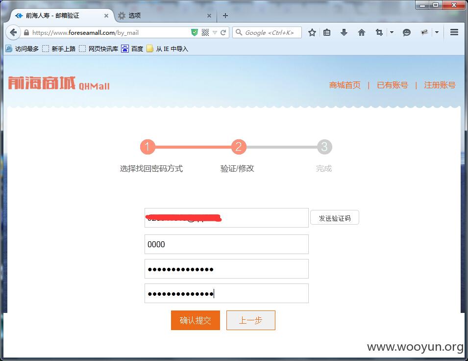Expand the dropdown arrow beside crop icon
This screenshot has height=361, width=468.
click(x=392, y=32)
